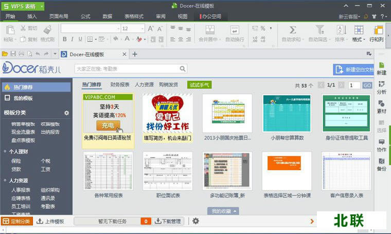Screen dimensions: 391x234
Task: Click the 上传模板 upload icon
Action: [x=50, y=221]
